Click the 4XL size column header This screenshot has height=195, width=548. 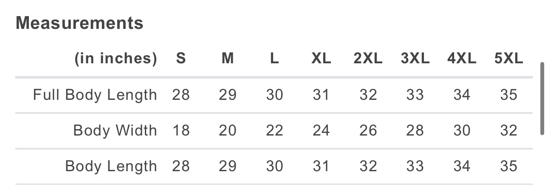click(x=462, y=59)
